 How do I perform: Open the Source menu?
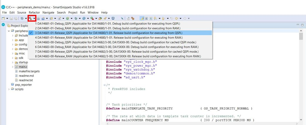[22, 13]
